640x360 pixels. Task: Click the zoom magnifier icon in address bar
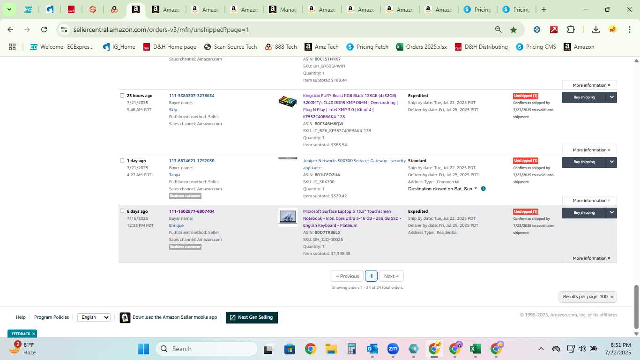[x=499, y=30]
